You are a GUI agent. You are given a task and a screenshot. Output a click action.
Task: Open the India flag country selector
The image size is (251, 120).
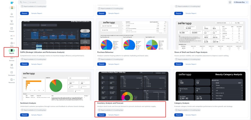12,8
